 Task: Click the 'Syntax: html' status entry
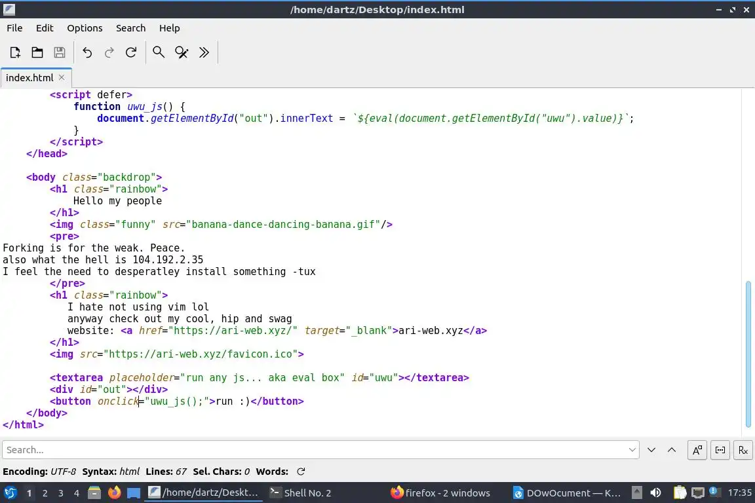tap(111, 471)
